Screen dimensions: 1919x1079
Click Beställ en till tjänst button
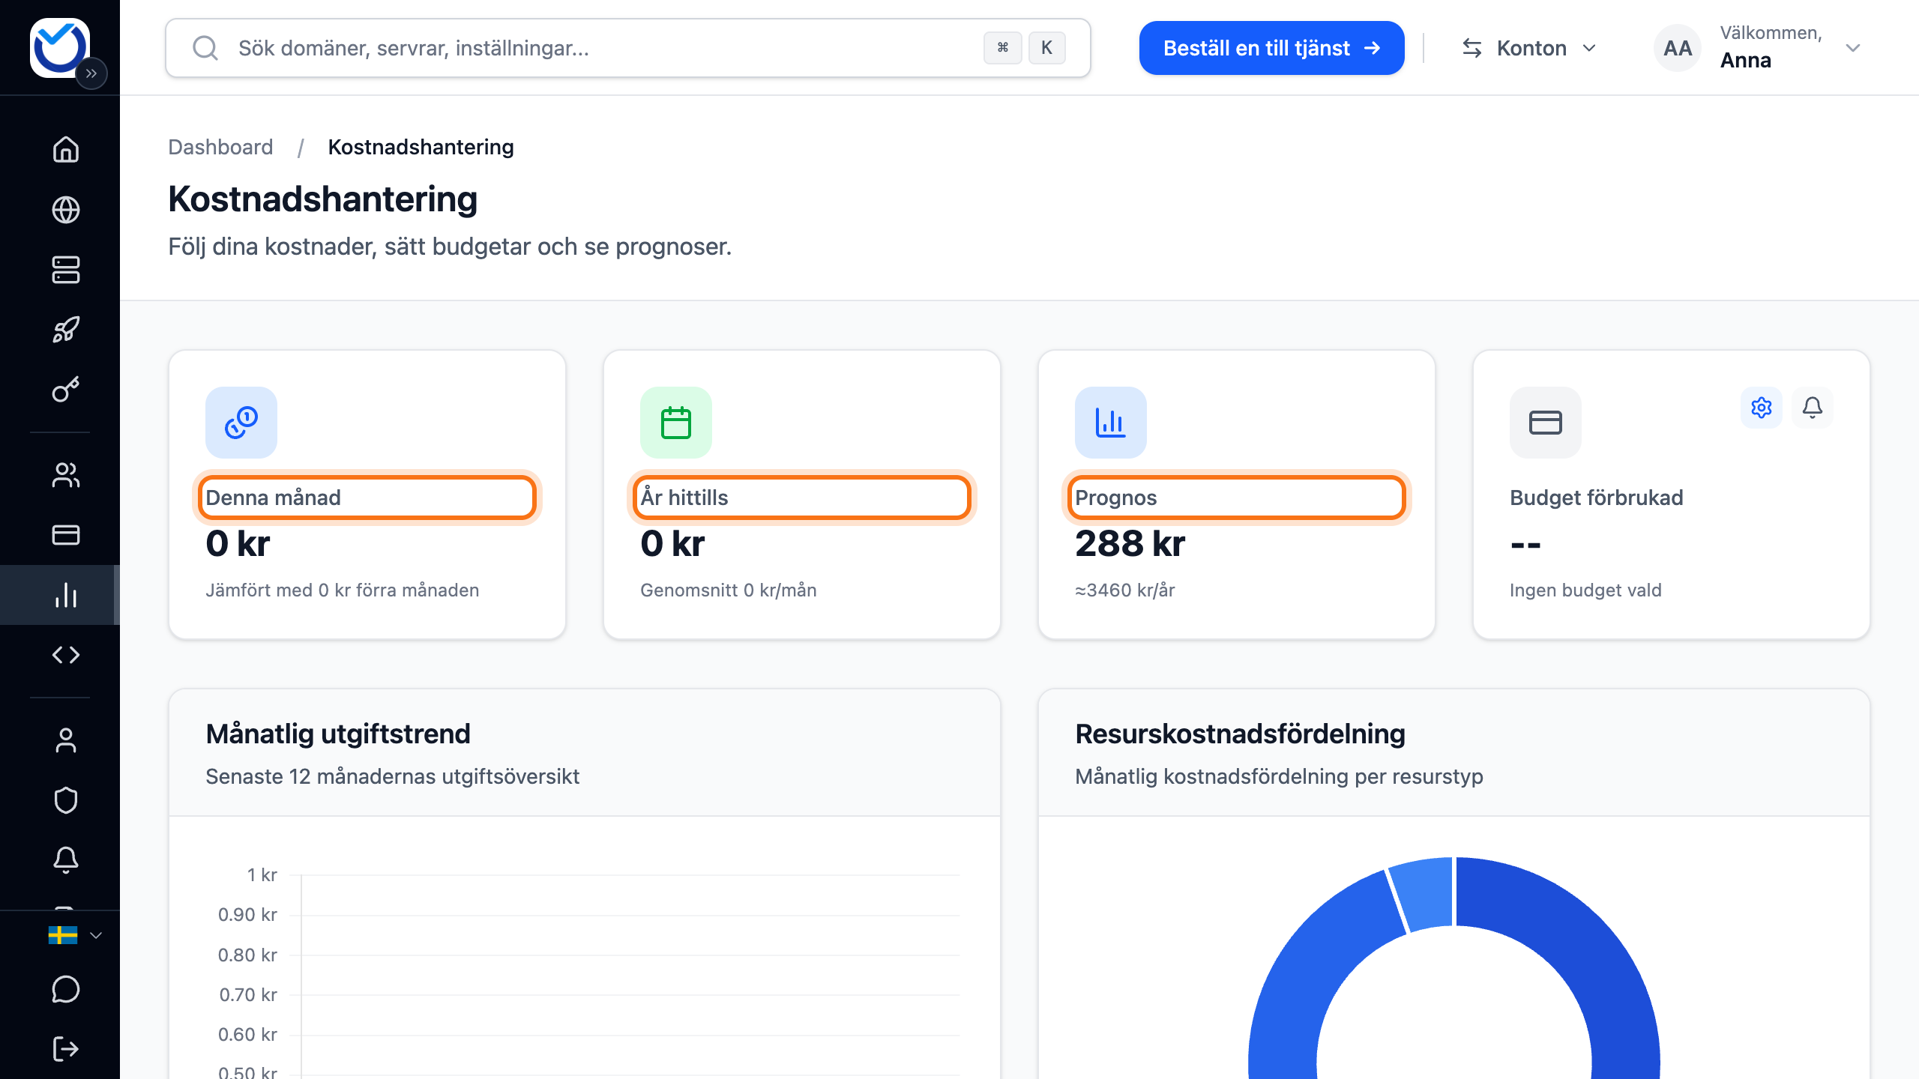[1272, 48]
